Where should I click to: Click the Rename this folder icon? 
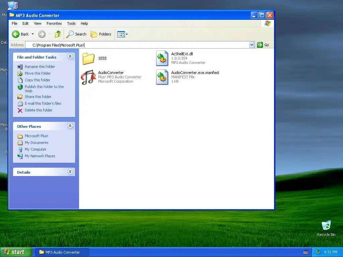(x=20, y=67)
